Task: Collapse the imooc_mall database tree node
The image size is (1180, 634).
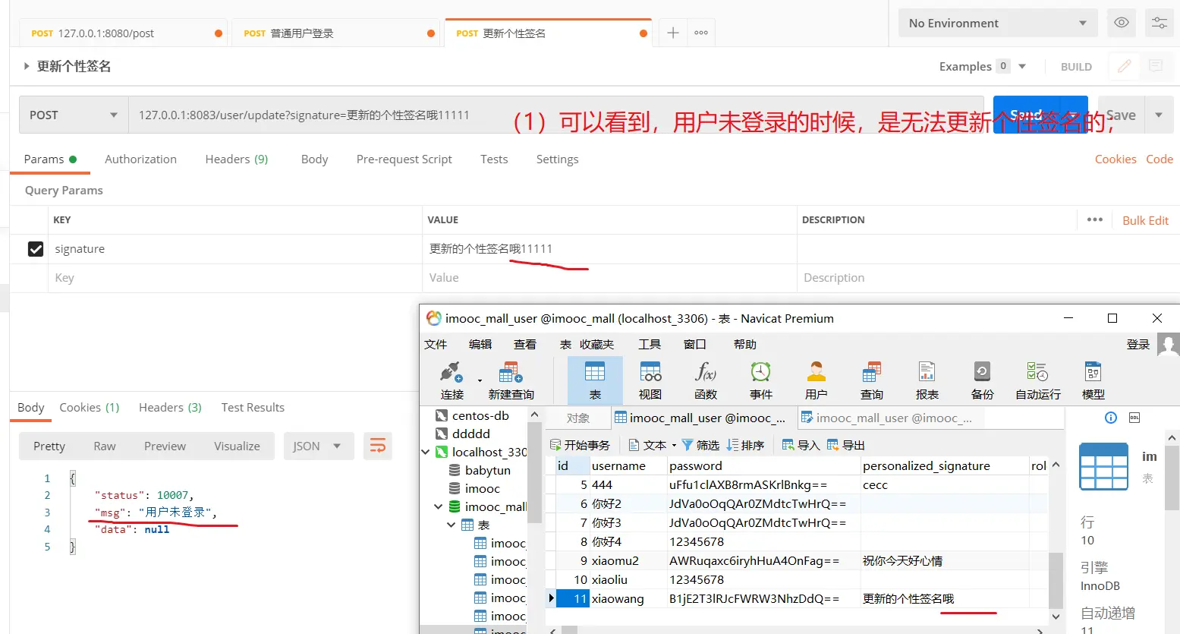Action: click(438, 506)
